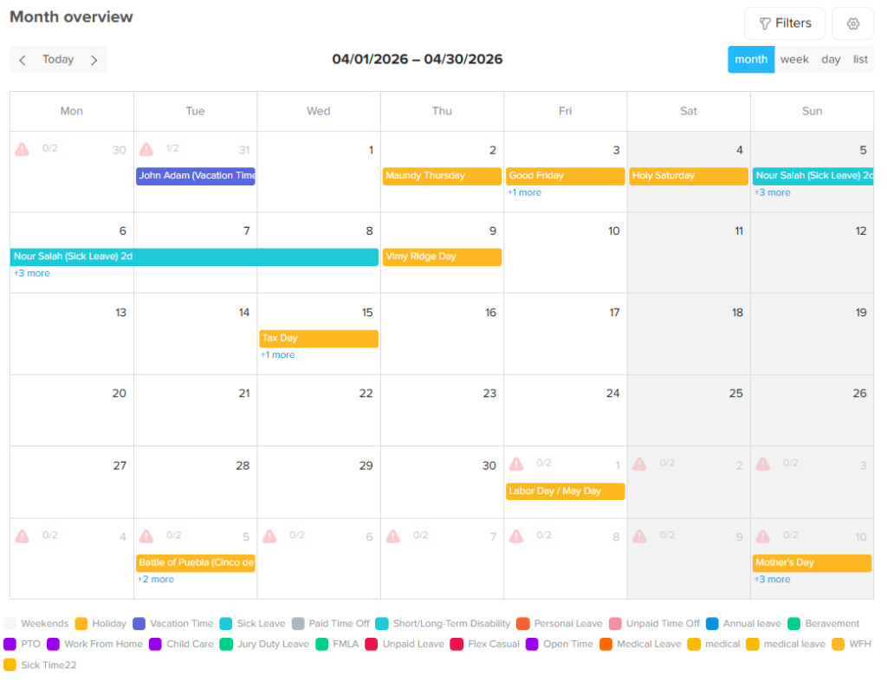Switch to week view
The height and width of the screenshot is (682, 887).
click(793, 60)
